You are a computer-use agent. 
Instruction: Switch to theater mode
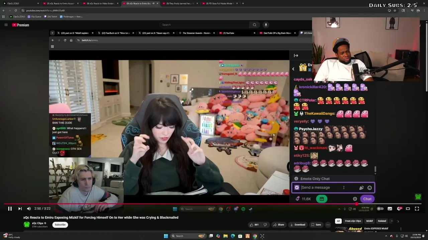[x=408, y=209]
